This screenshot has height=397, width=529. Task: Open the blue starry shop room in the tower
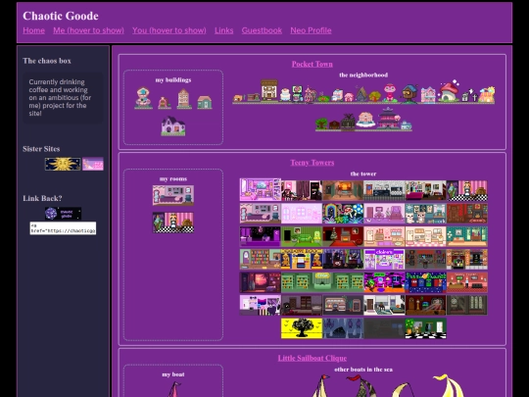tap(425, 282)
